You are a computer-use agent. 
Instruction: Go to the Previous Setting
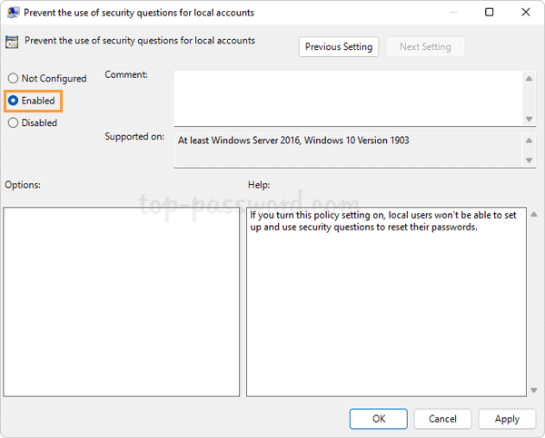point(338,46)
